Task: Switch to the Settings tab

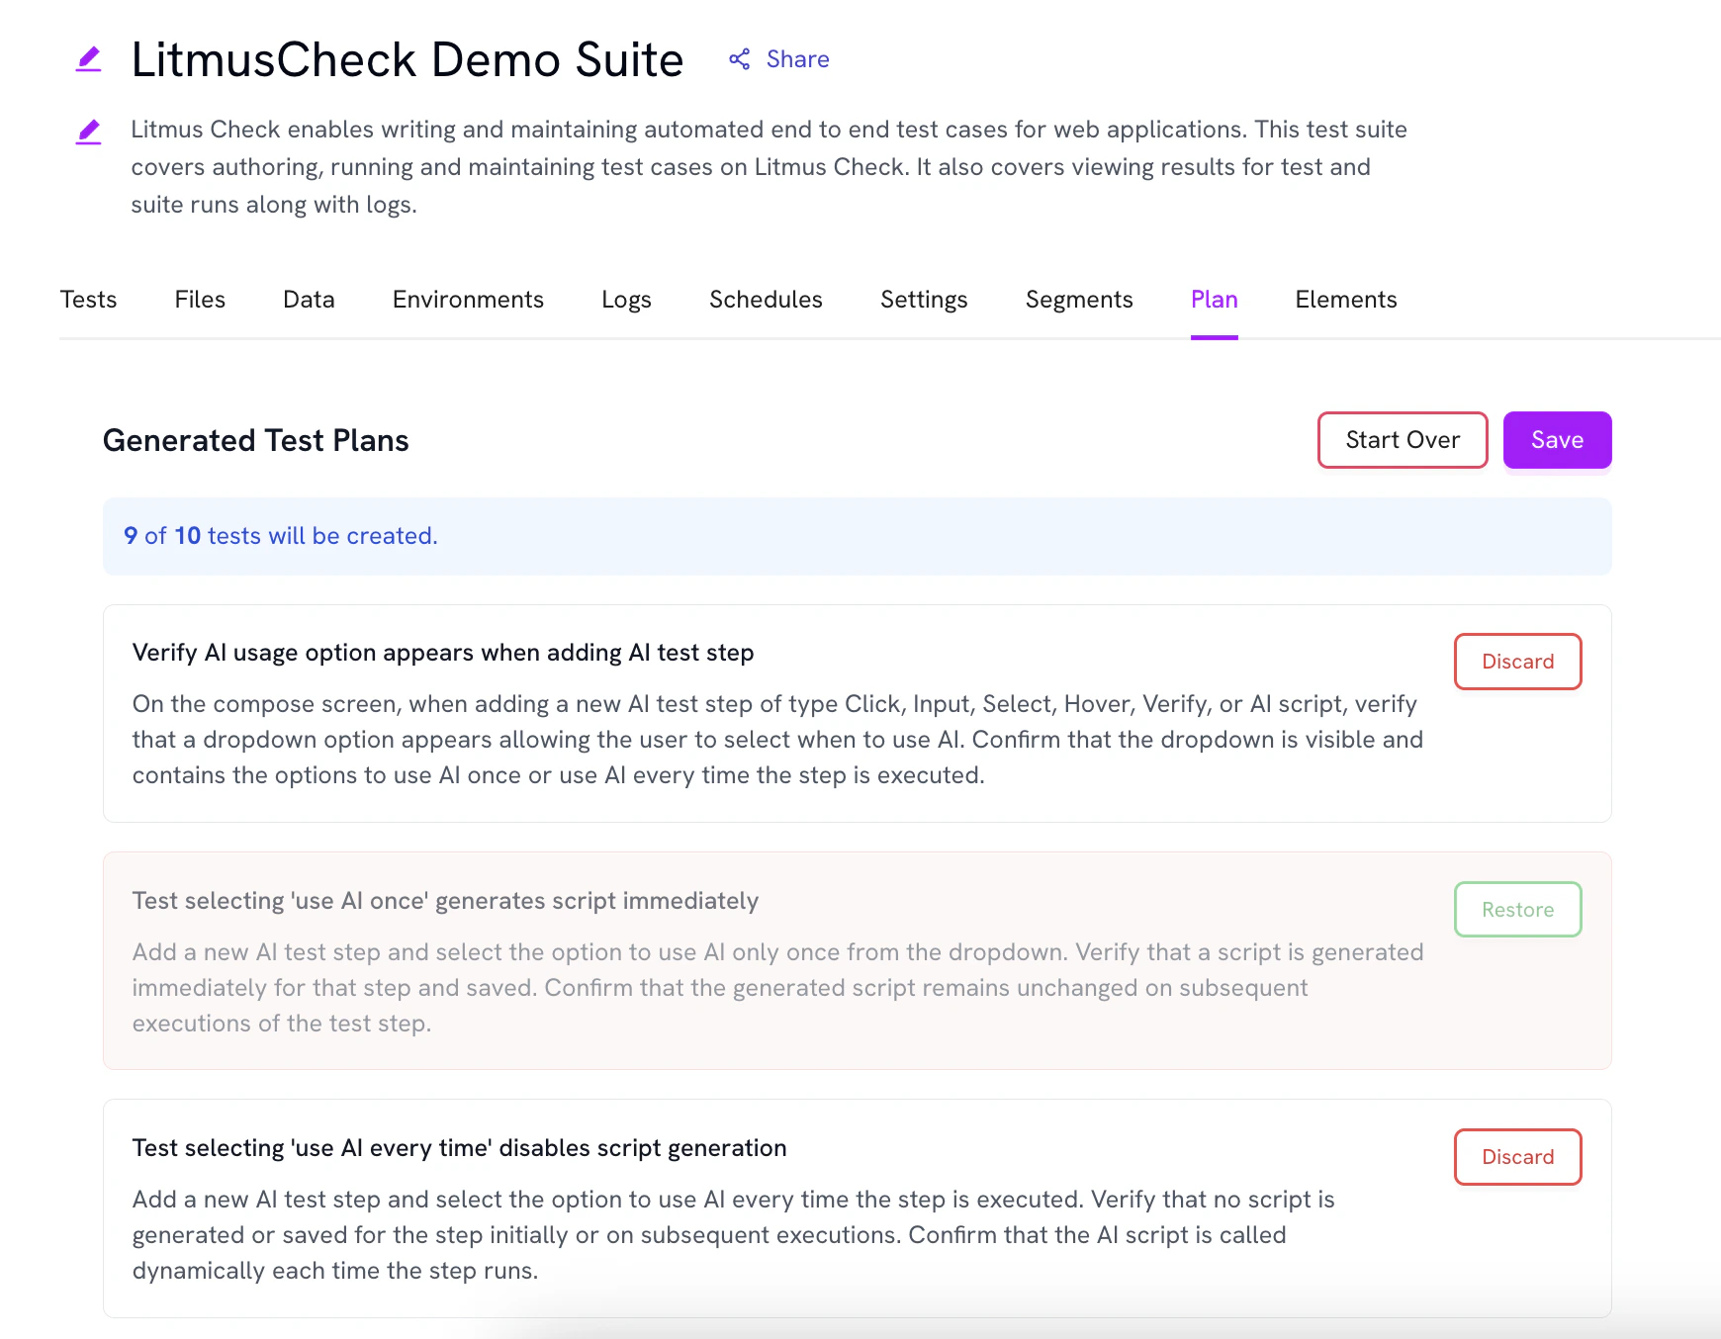Action: click(924, 300)
